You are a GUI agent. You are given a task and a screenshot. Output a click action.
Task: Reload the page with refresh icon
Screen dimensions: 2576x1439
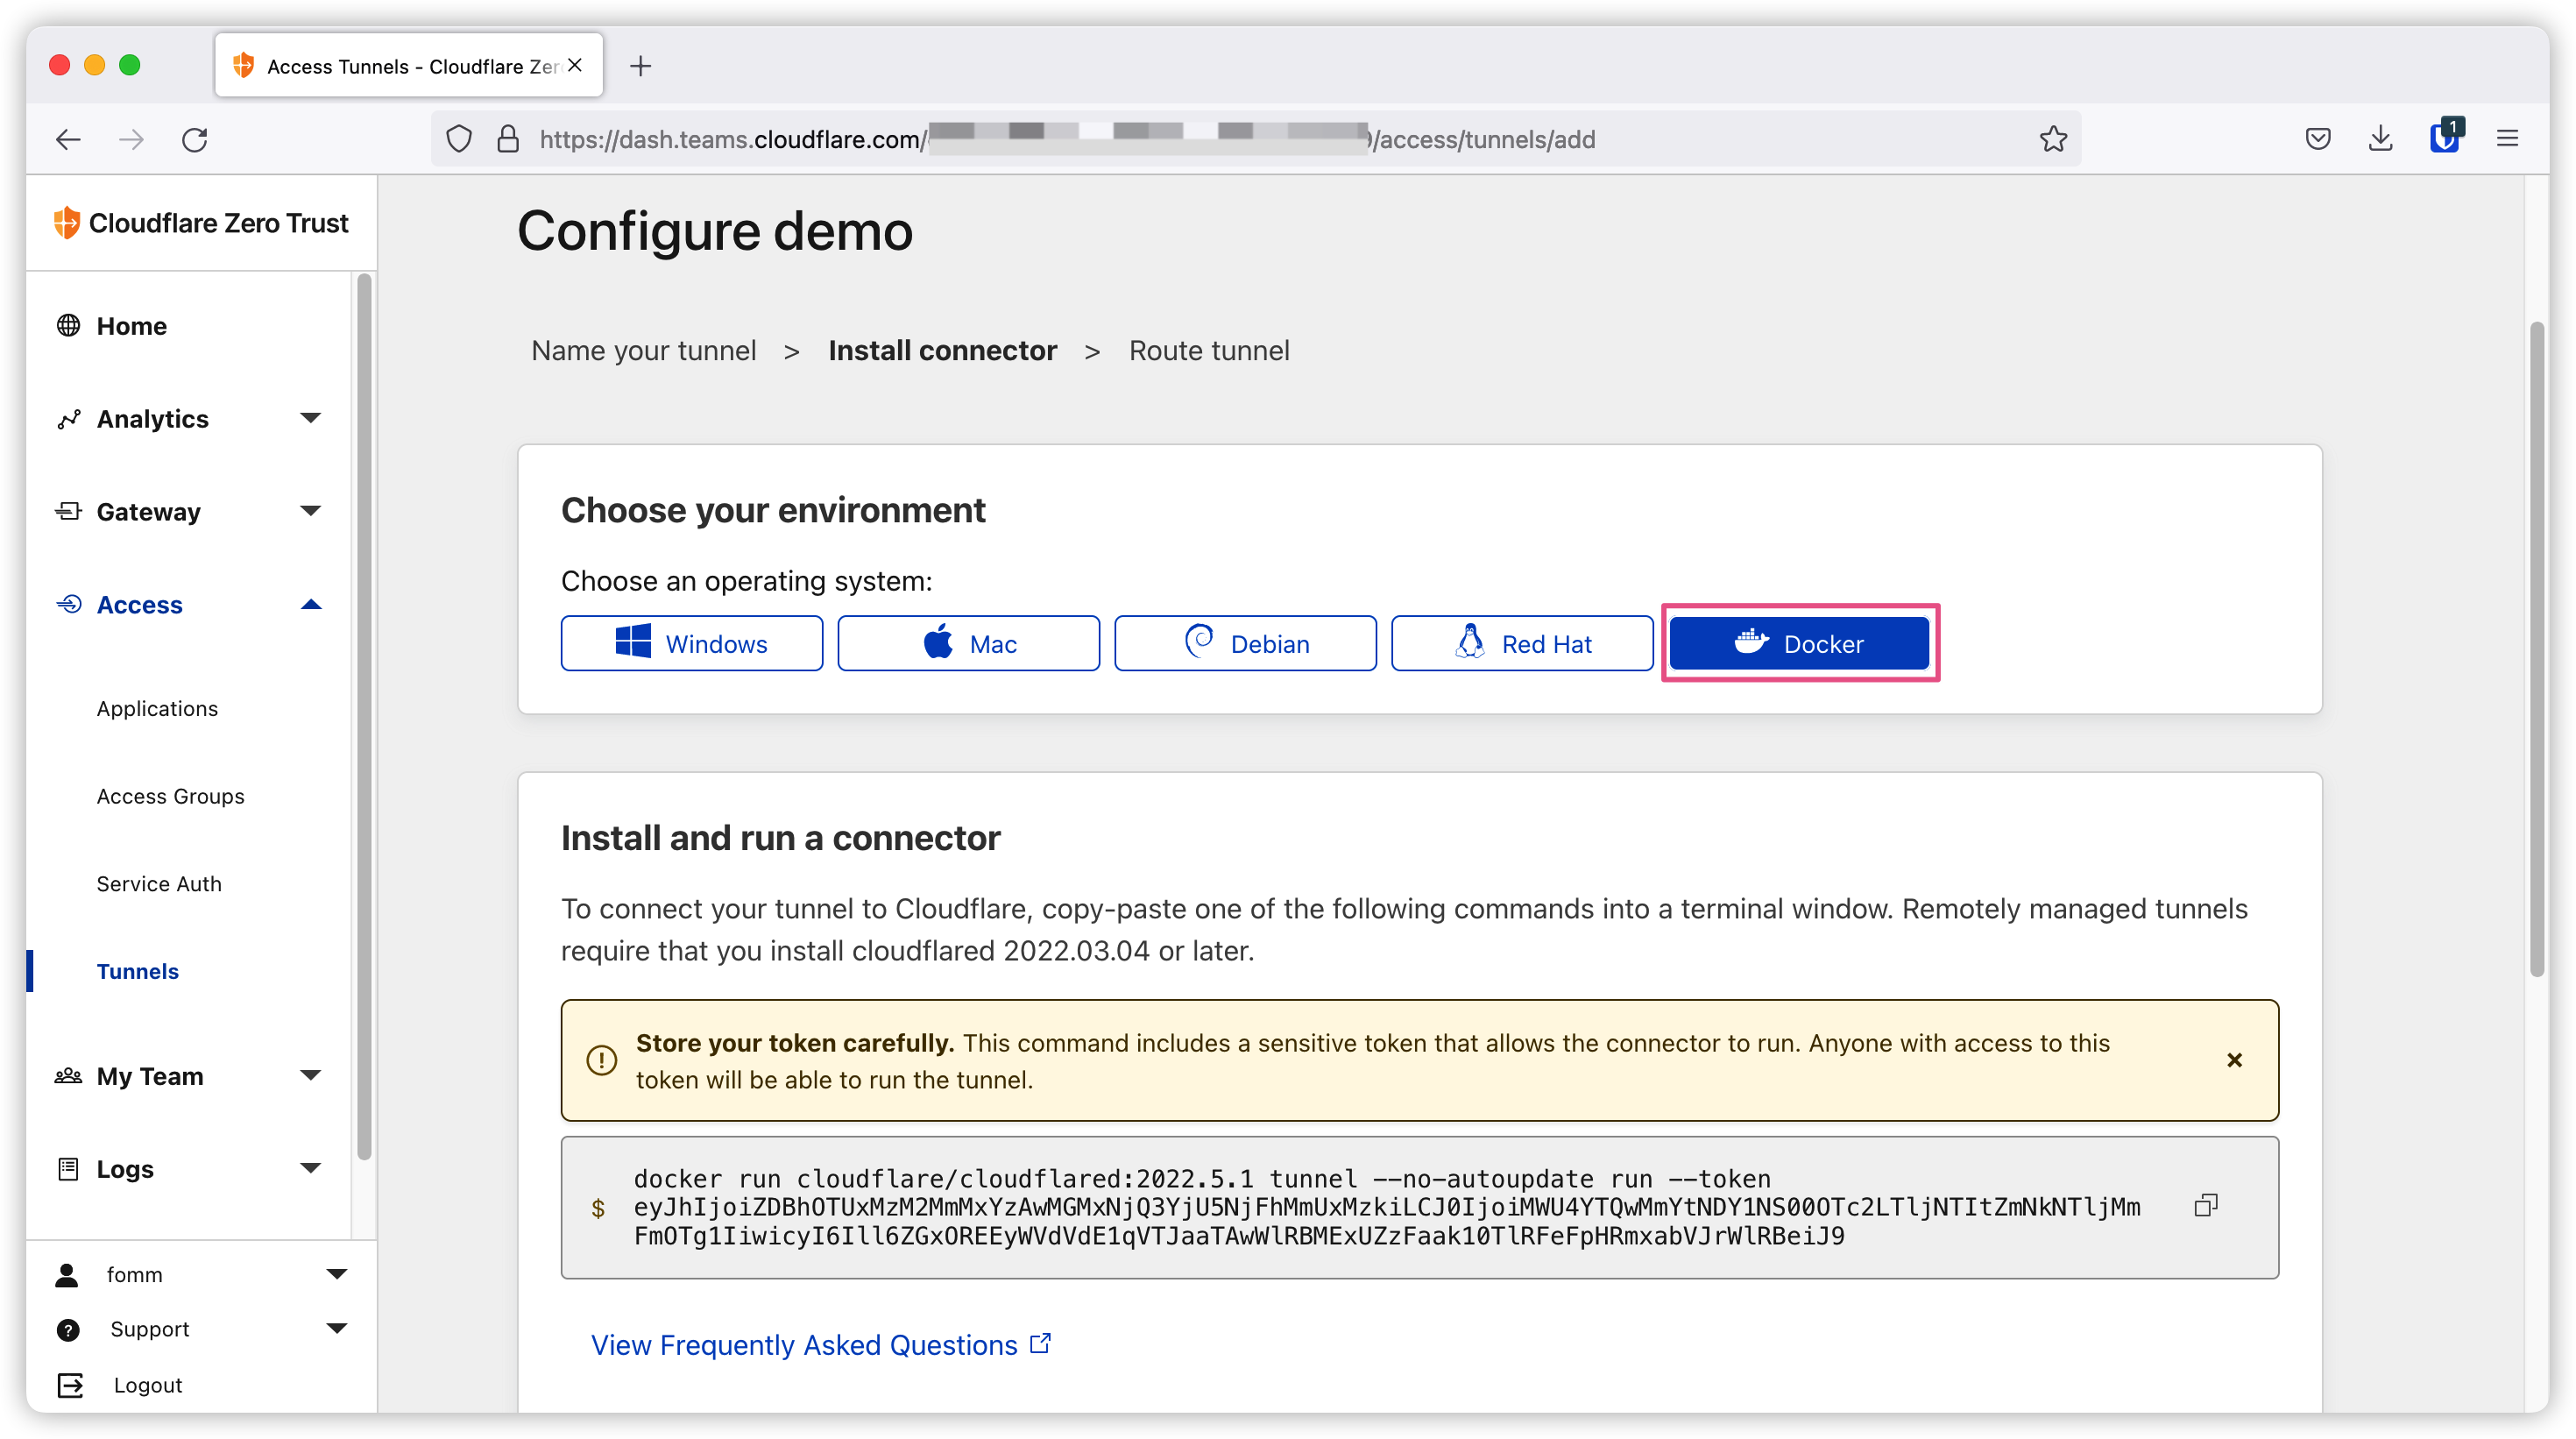click(195, 139)
